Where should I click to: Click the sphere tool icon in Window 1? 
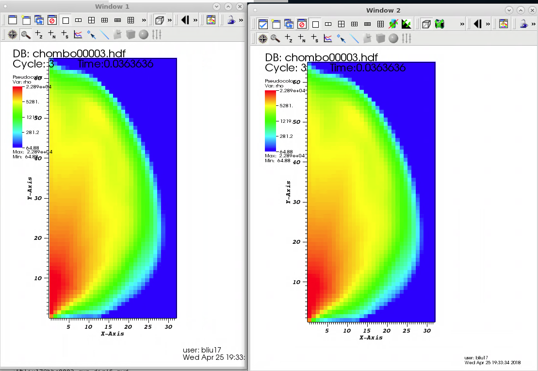[144, 34]
